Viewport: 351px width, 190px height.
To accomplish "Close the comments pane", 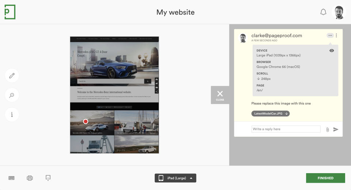I will [220, 95].
